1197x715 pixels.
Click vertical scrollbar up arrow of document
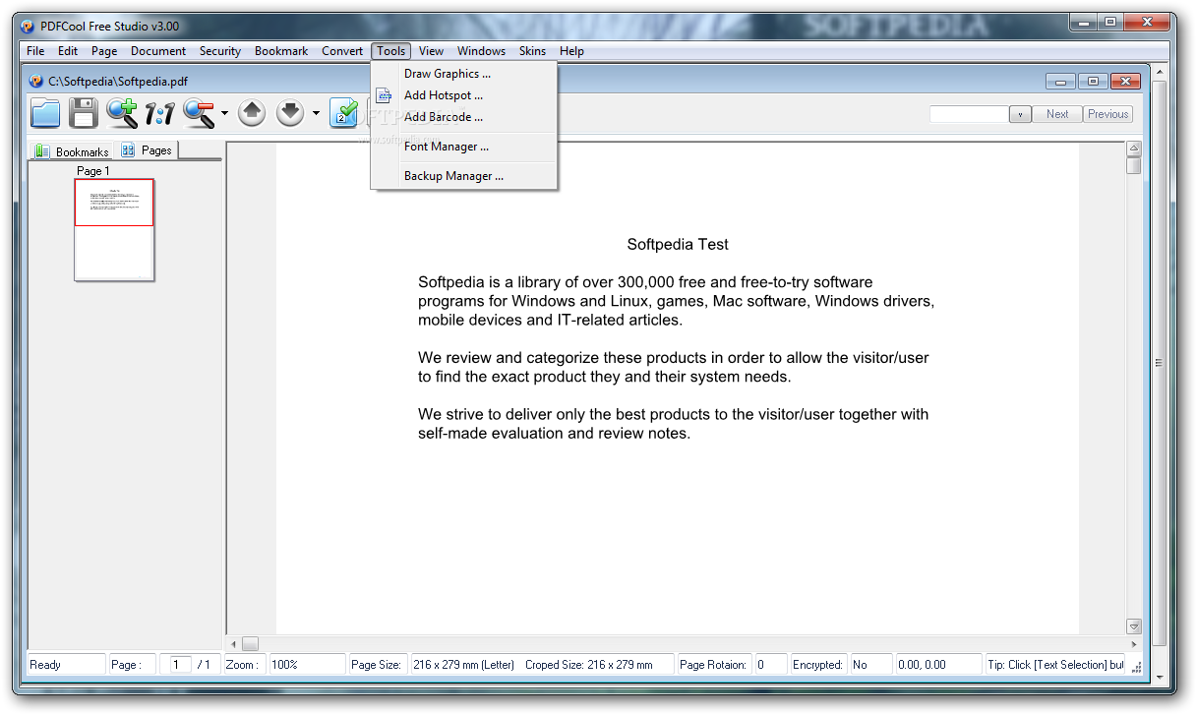click(x=1134, y=149)
